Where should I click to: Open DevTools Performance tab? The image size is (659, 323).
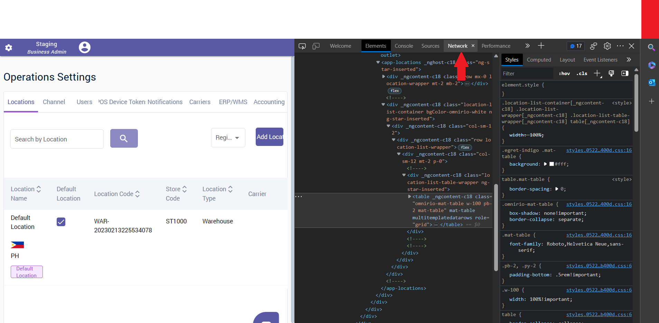coord(496,46)
